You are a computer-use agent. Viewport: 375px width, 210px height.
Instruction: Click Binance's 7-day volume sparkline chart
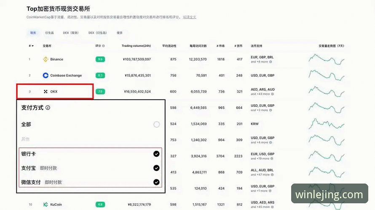327,59
